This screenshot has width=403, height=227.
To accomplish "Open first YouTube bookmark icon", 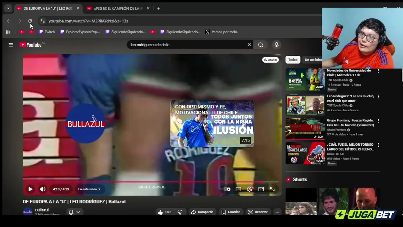I will pyautogui.click(x=22, y=32).
